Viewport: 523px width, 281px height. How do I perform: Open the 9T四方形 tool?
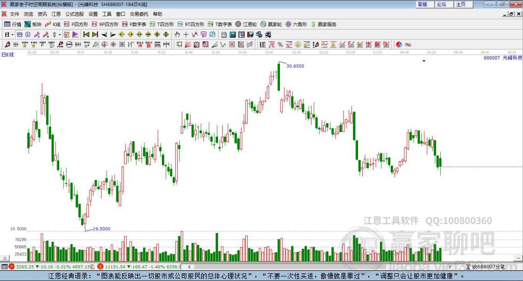(191, 24)
